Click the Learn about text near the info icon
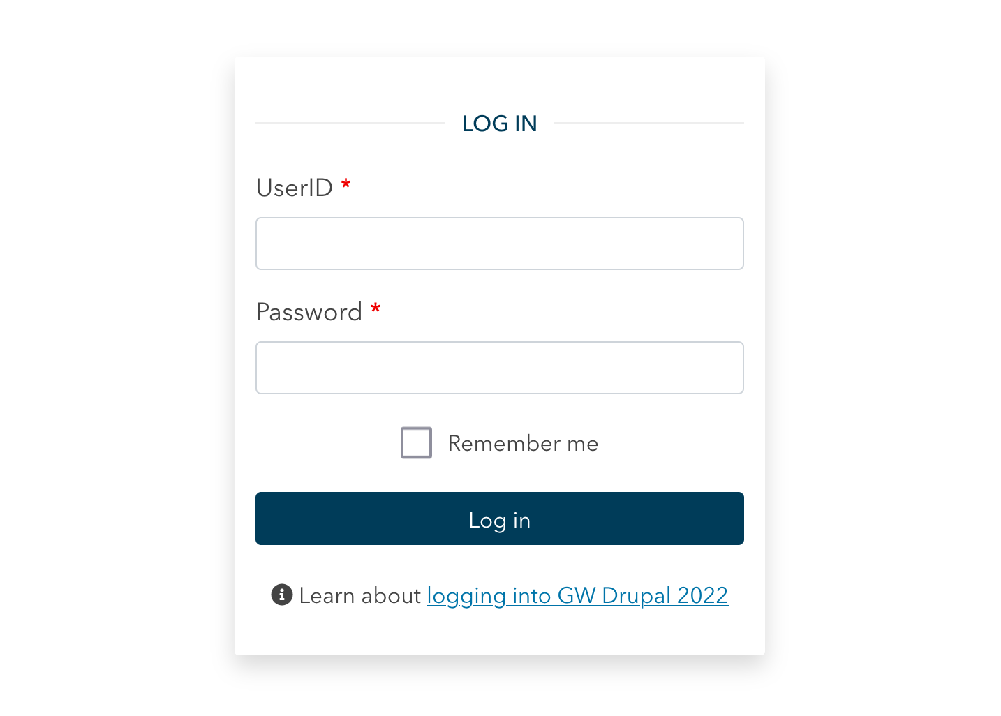Viewport: 1001px width, 716px height. tap(360, 595)
